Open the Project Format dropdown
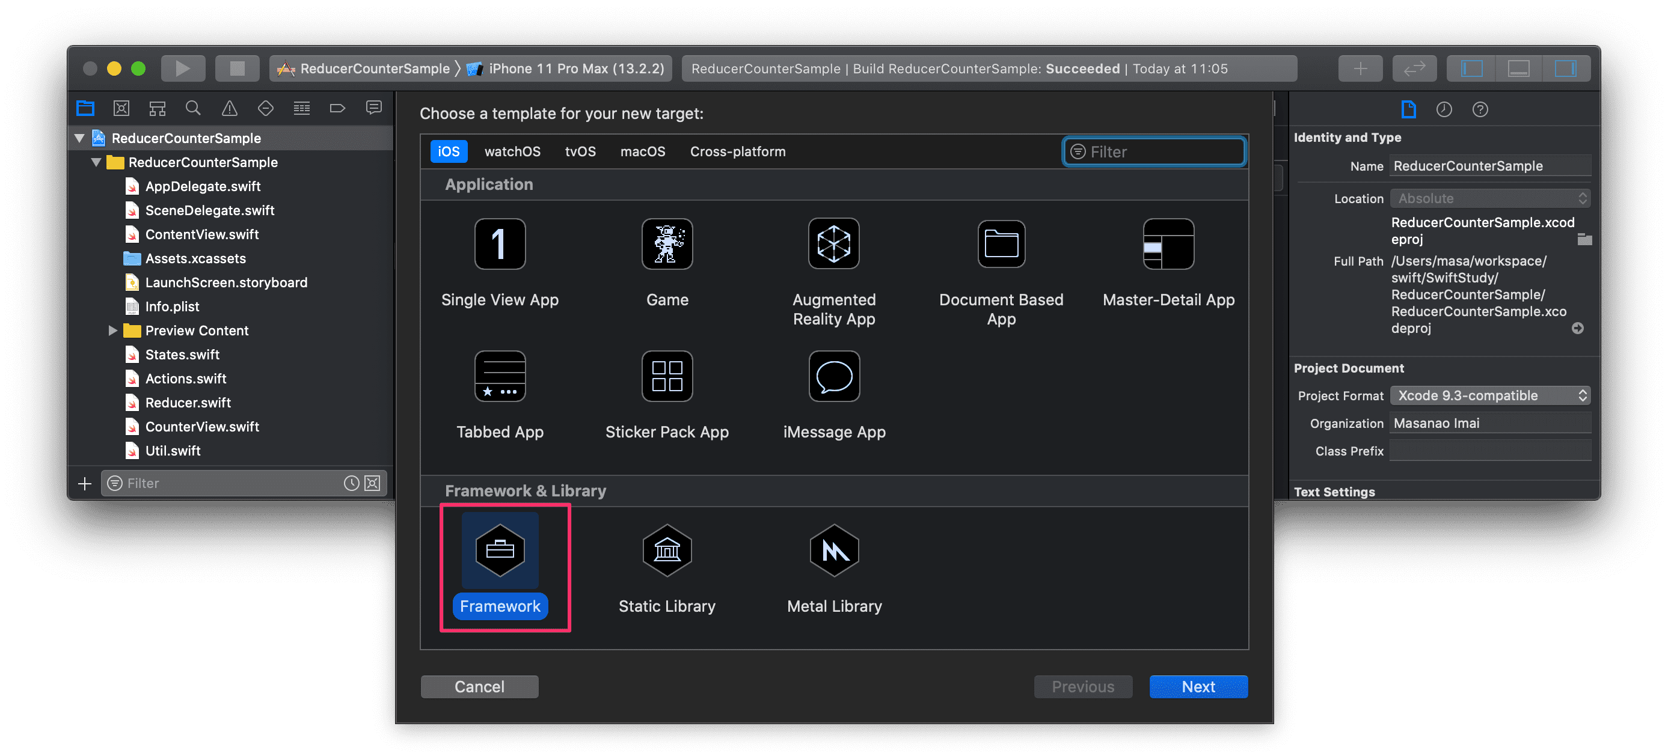This screenshot has width=1668, height=756. tap(1490, 395)
